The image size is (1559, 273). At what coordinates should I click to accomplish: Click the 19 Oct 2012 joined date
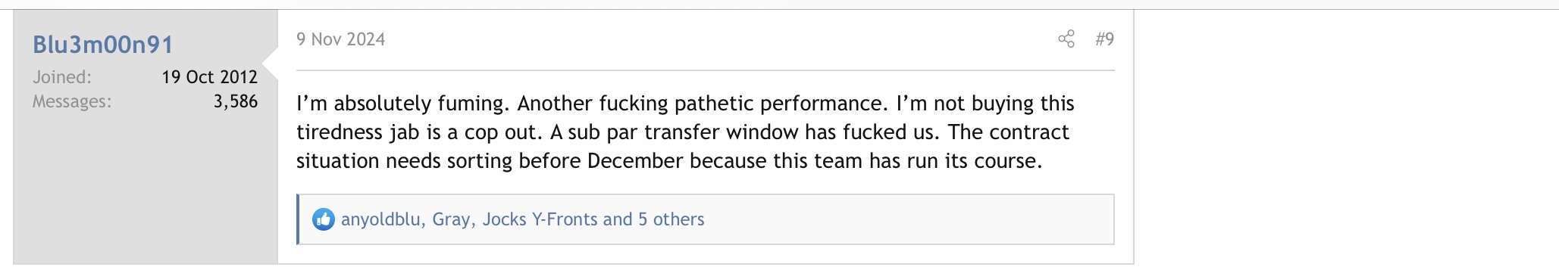(210, 77)
